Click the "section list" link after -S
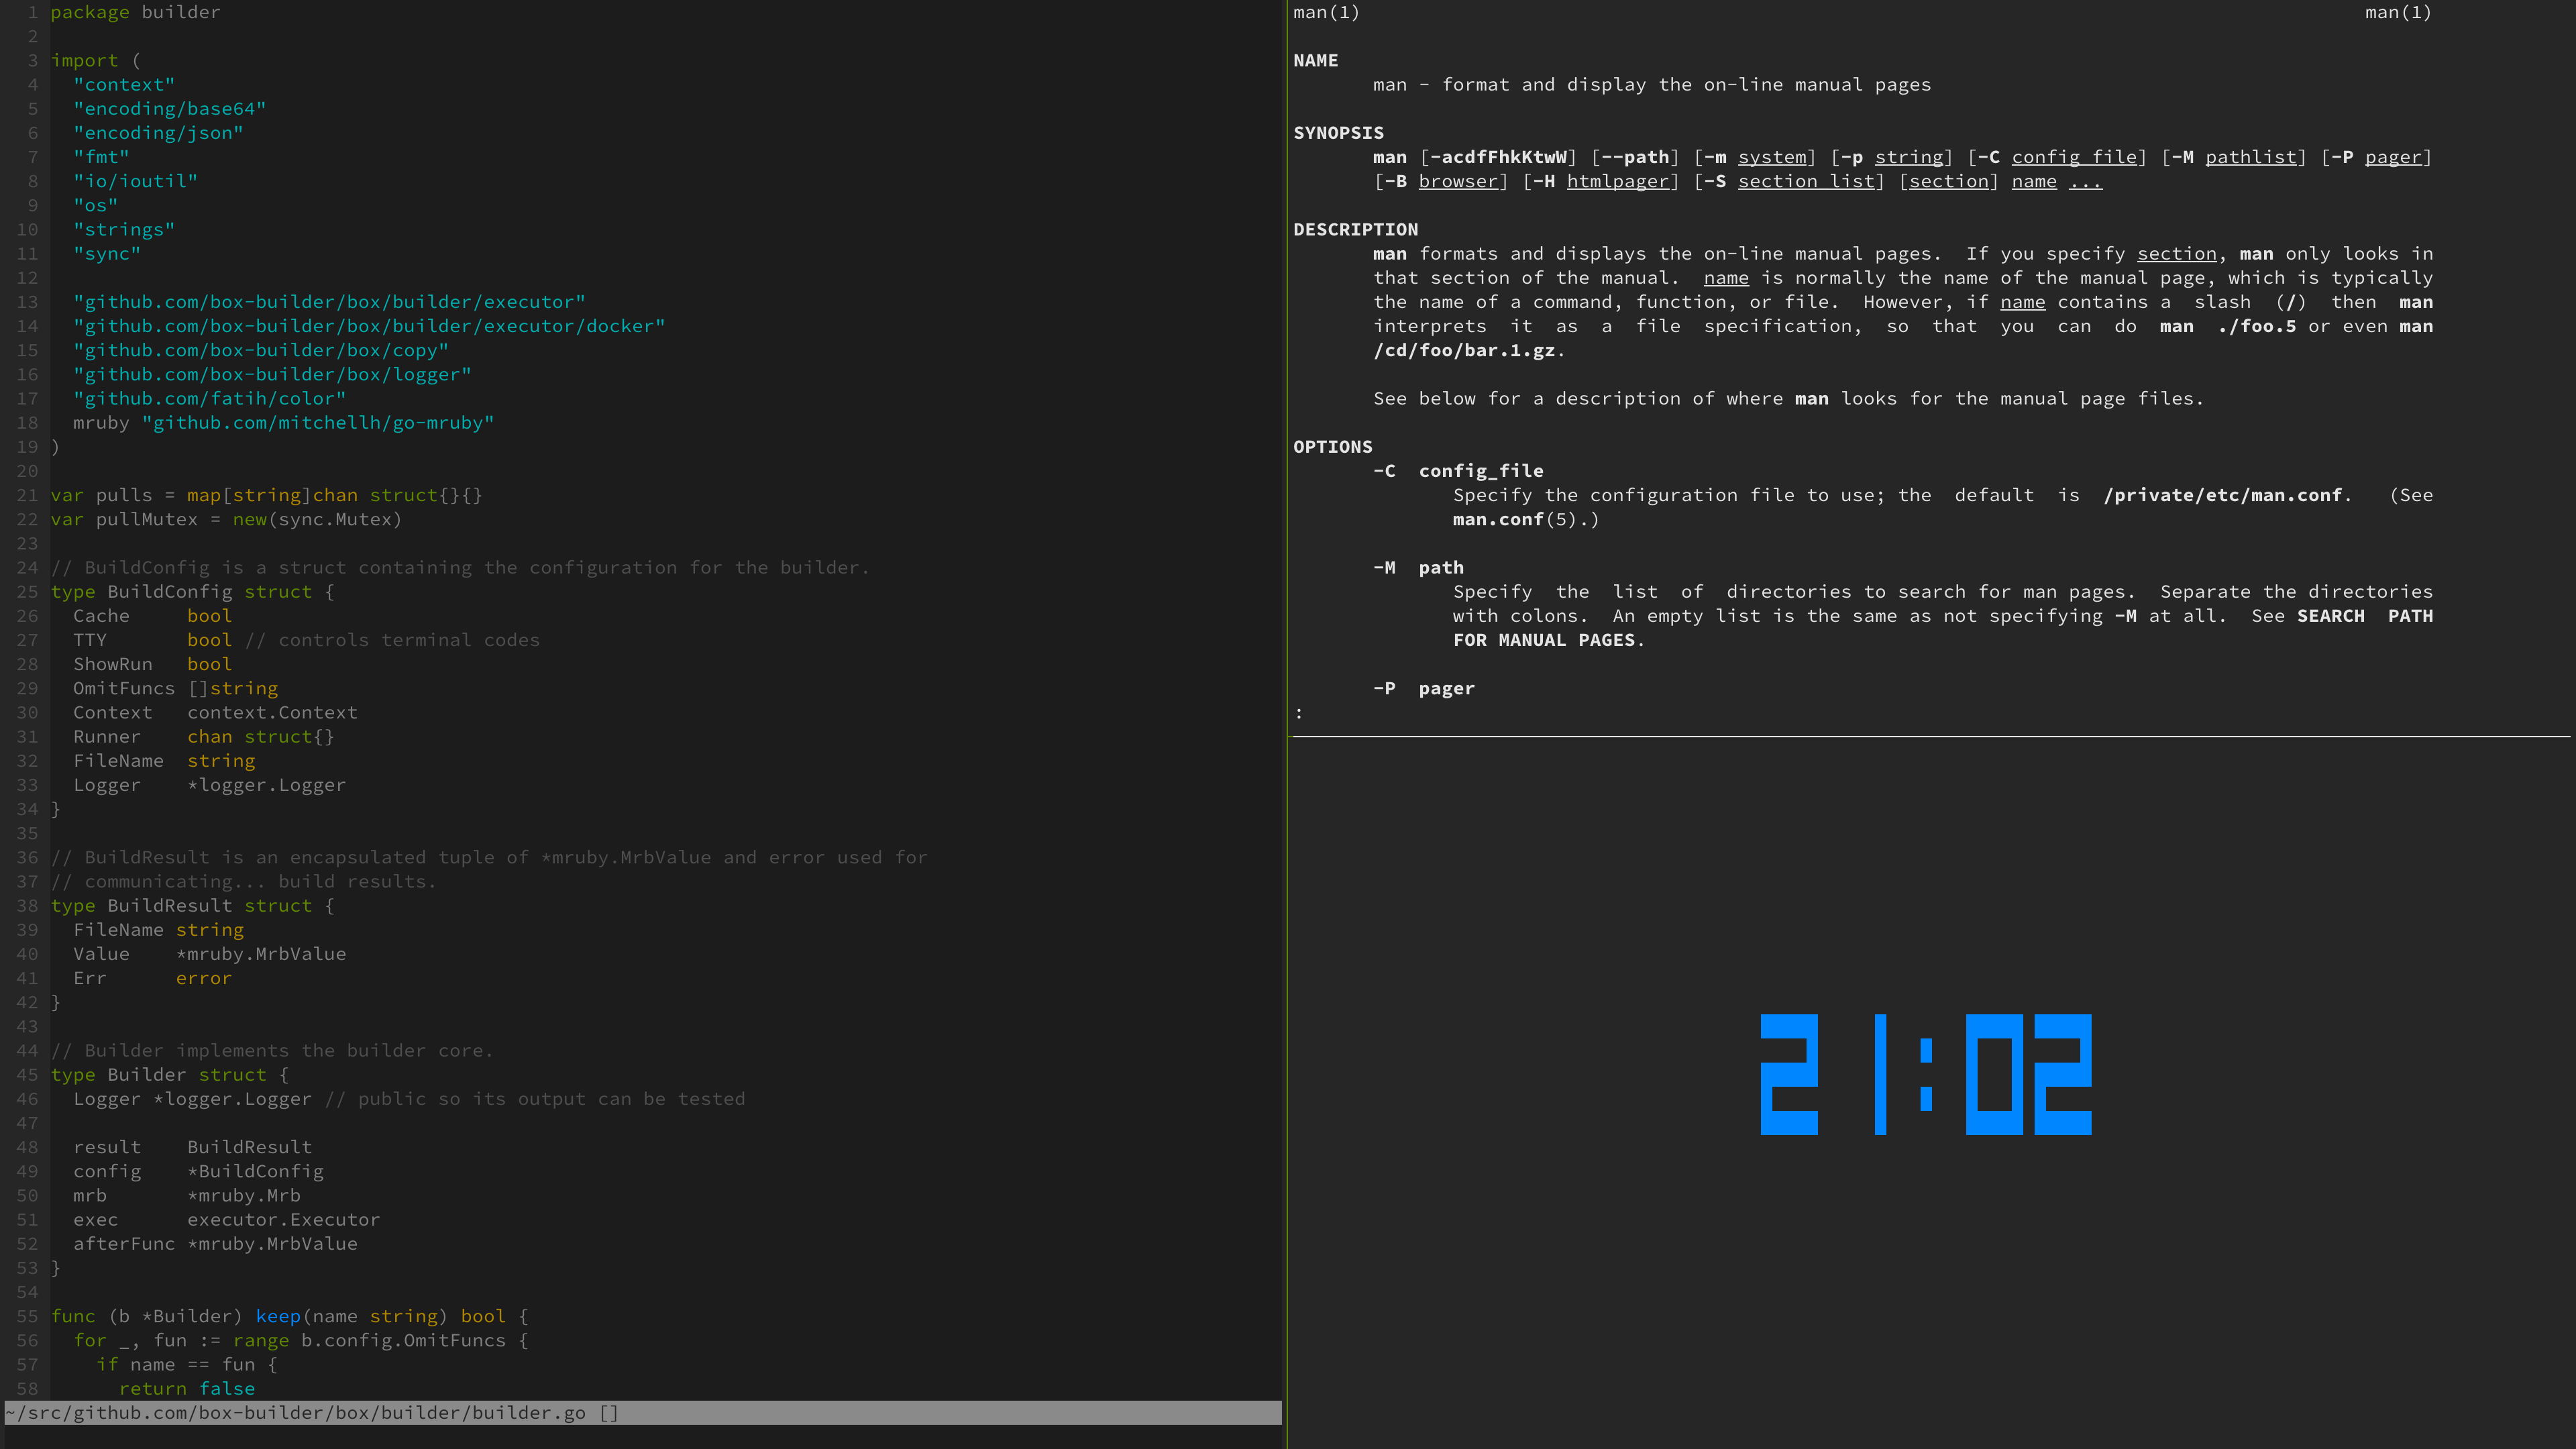Screen dimensions: 2576x1449 (1808, 181)
